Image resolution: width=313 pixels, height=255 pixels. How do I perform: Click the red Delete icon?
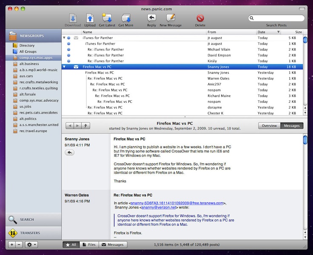click(x=200, y=18)
